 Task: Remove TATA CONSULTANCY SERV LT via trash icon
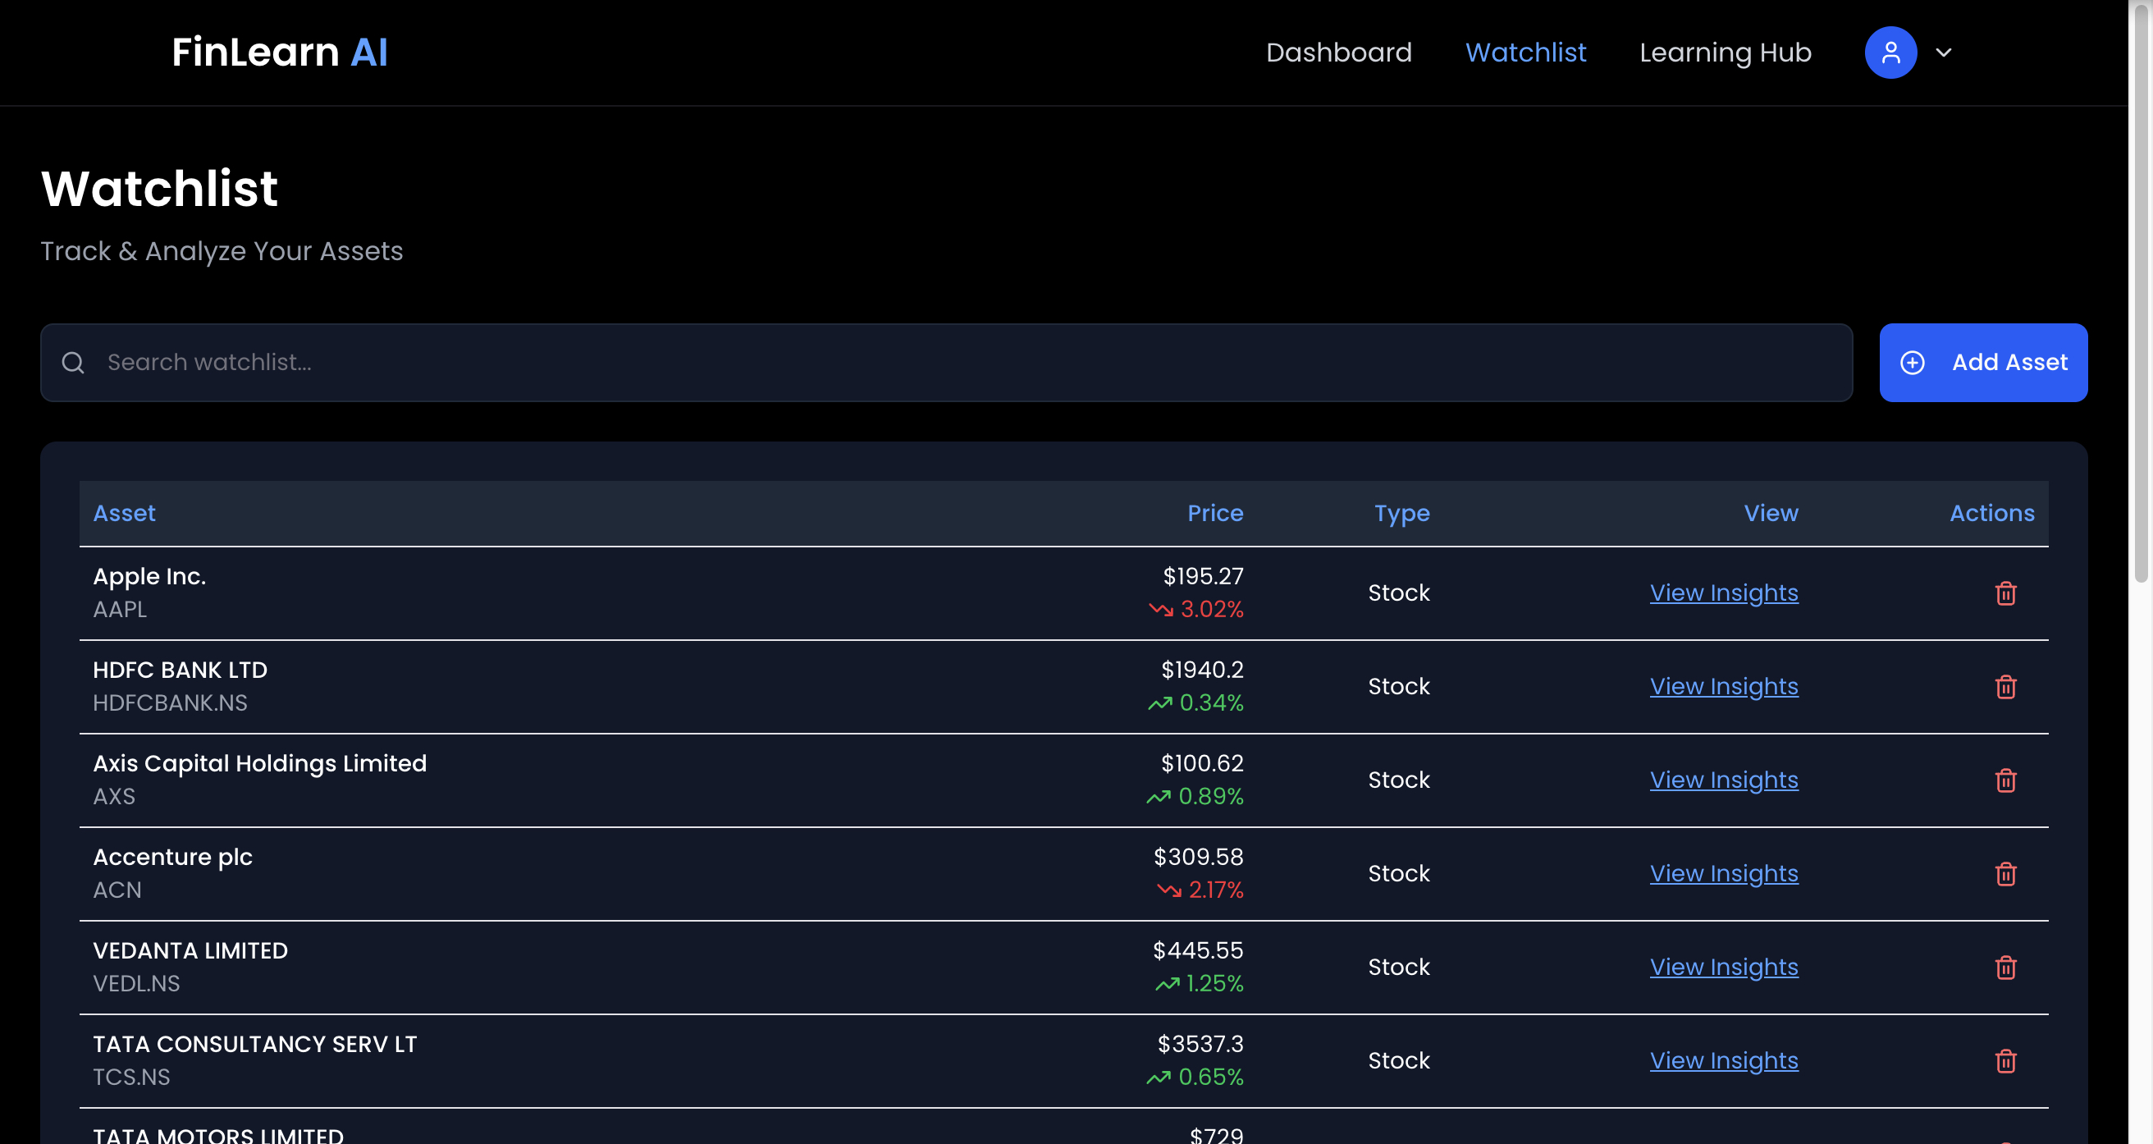(2005, 1061)
